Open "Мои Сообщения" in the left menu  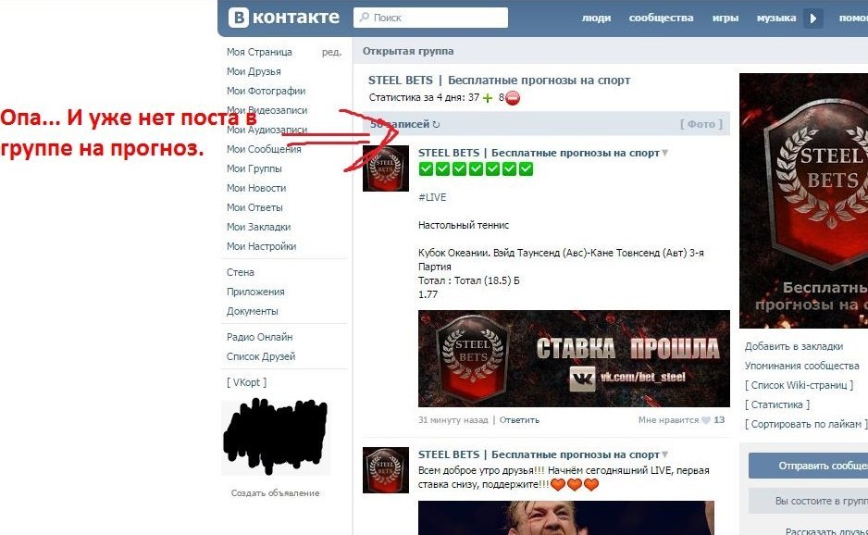coord(264,149)
